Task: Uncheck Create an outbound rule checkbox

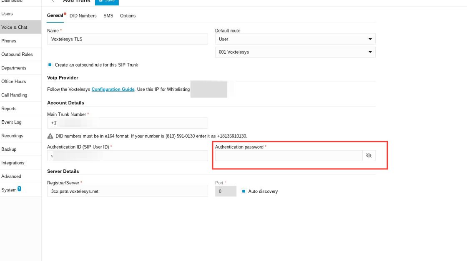Action: pos(50,65)
